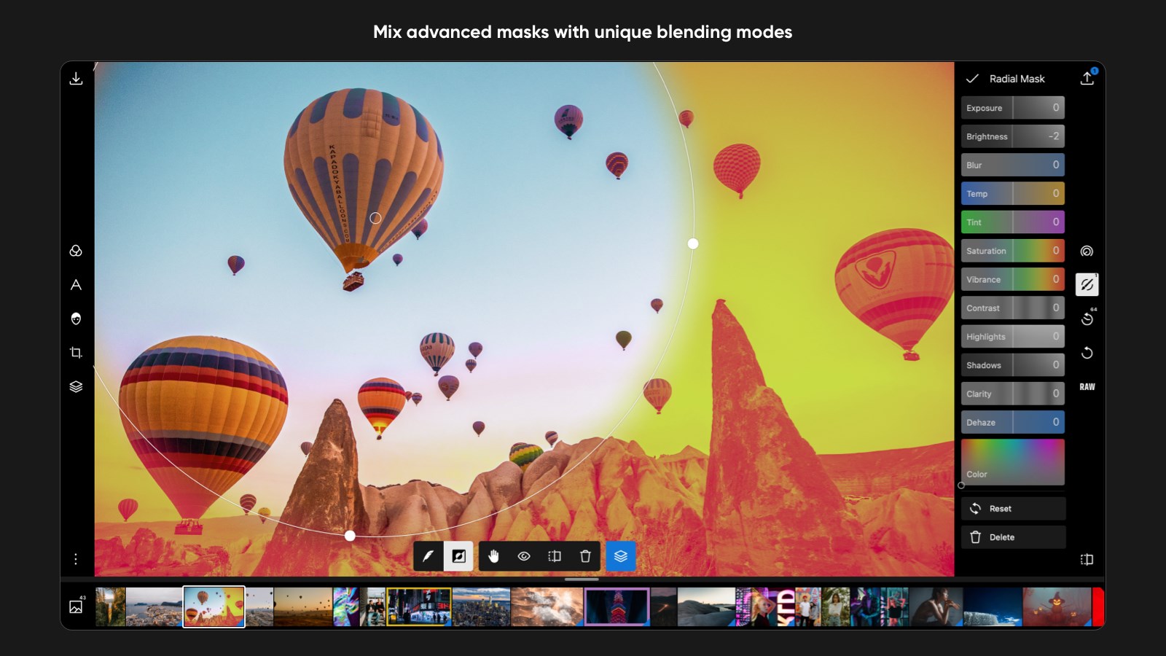Image resolution: width=1166 pixels, height=656 pixels.
Task: Select the Crop tool in left sidebar
Action: 75,352
